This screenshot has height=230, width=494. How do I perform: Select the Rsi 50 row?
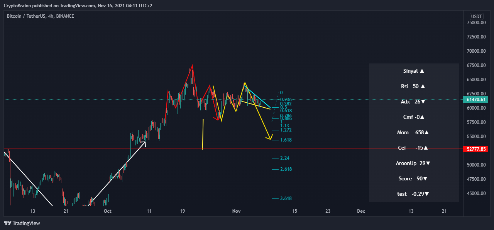point(414,87)
